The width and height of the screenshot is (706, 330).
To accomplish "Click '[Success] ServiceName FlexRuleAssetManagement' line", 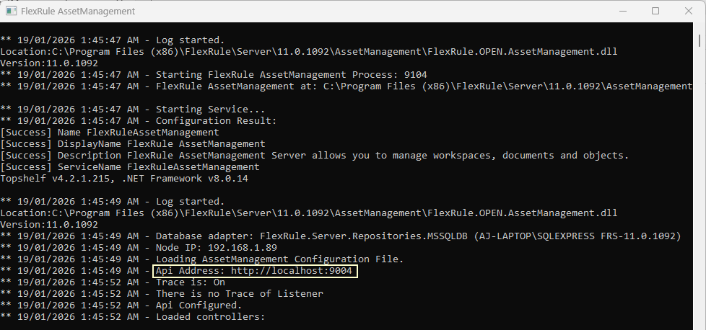I will (x=130, y=167).
